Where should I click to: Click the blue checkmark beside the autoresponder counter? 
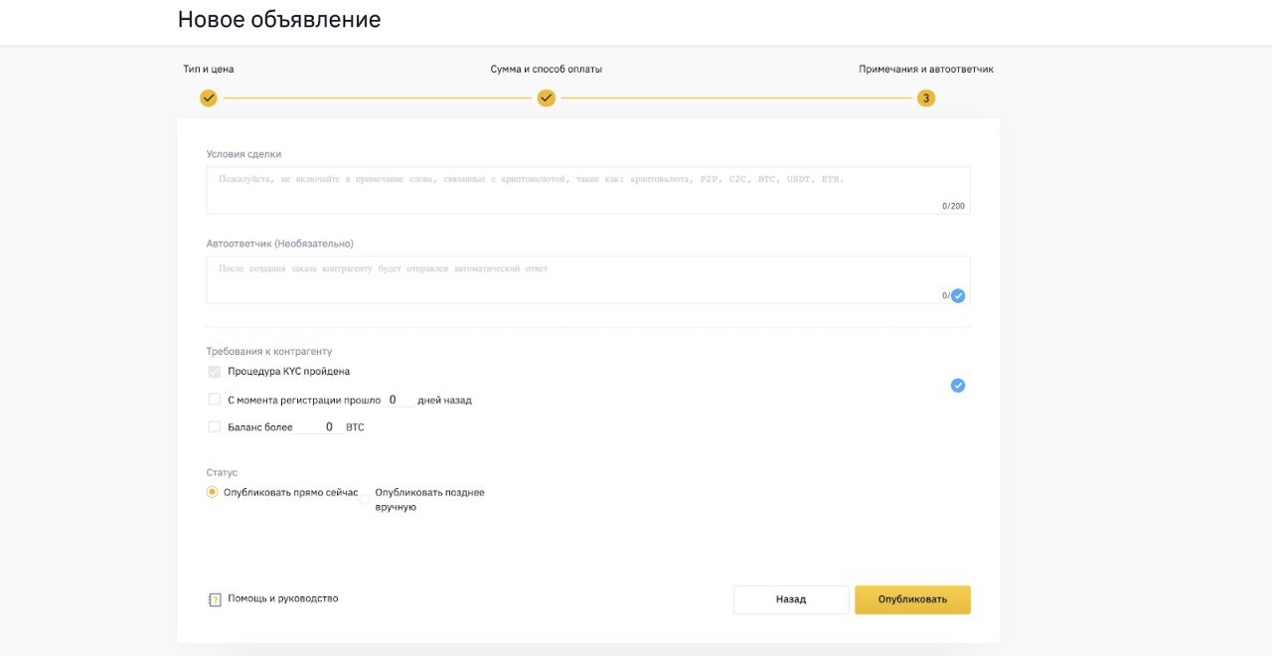pyautogui.click(x=956, y=295)
